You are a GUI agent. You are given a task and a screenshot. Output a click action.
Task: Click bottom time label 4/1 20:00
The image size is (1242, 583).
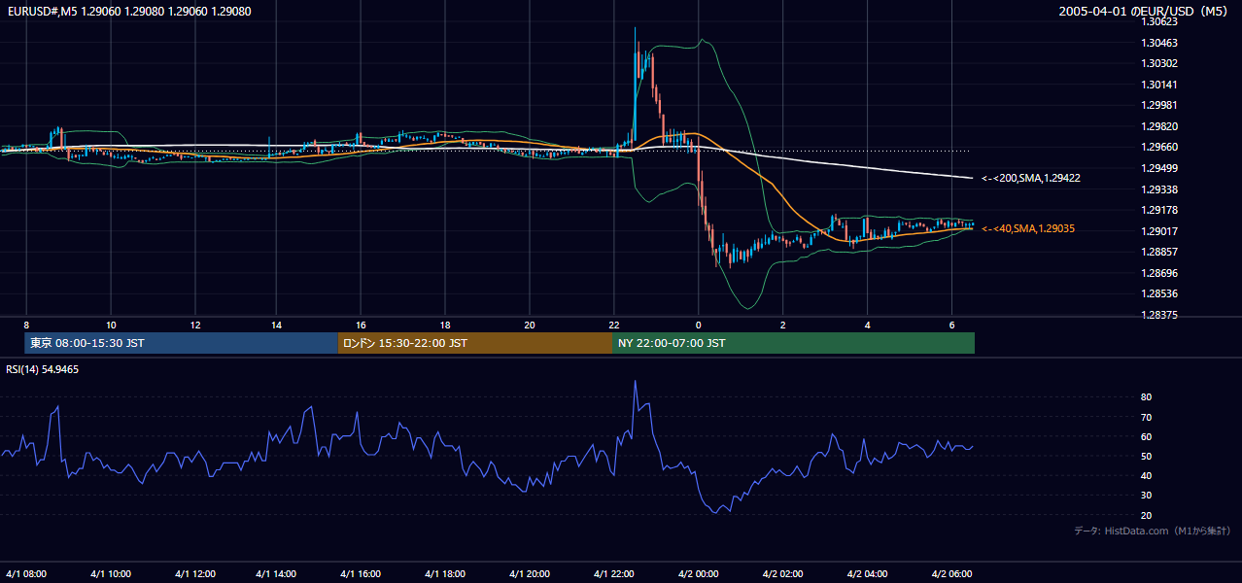tap(530, 573)
